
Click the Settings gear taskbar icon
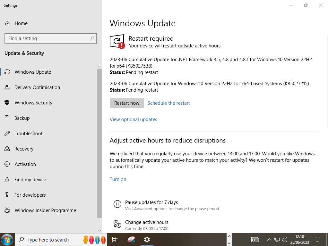[147, 240]
